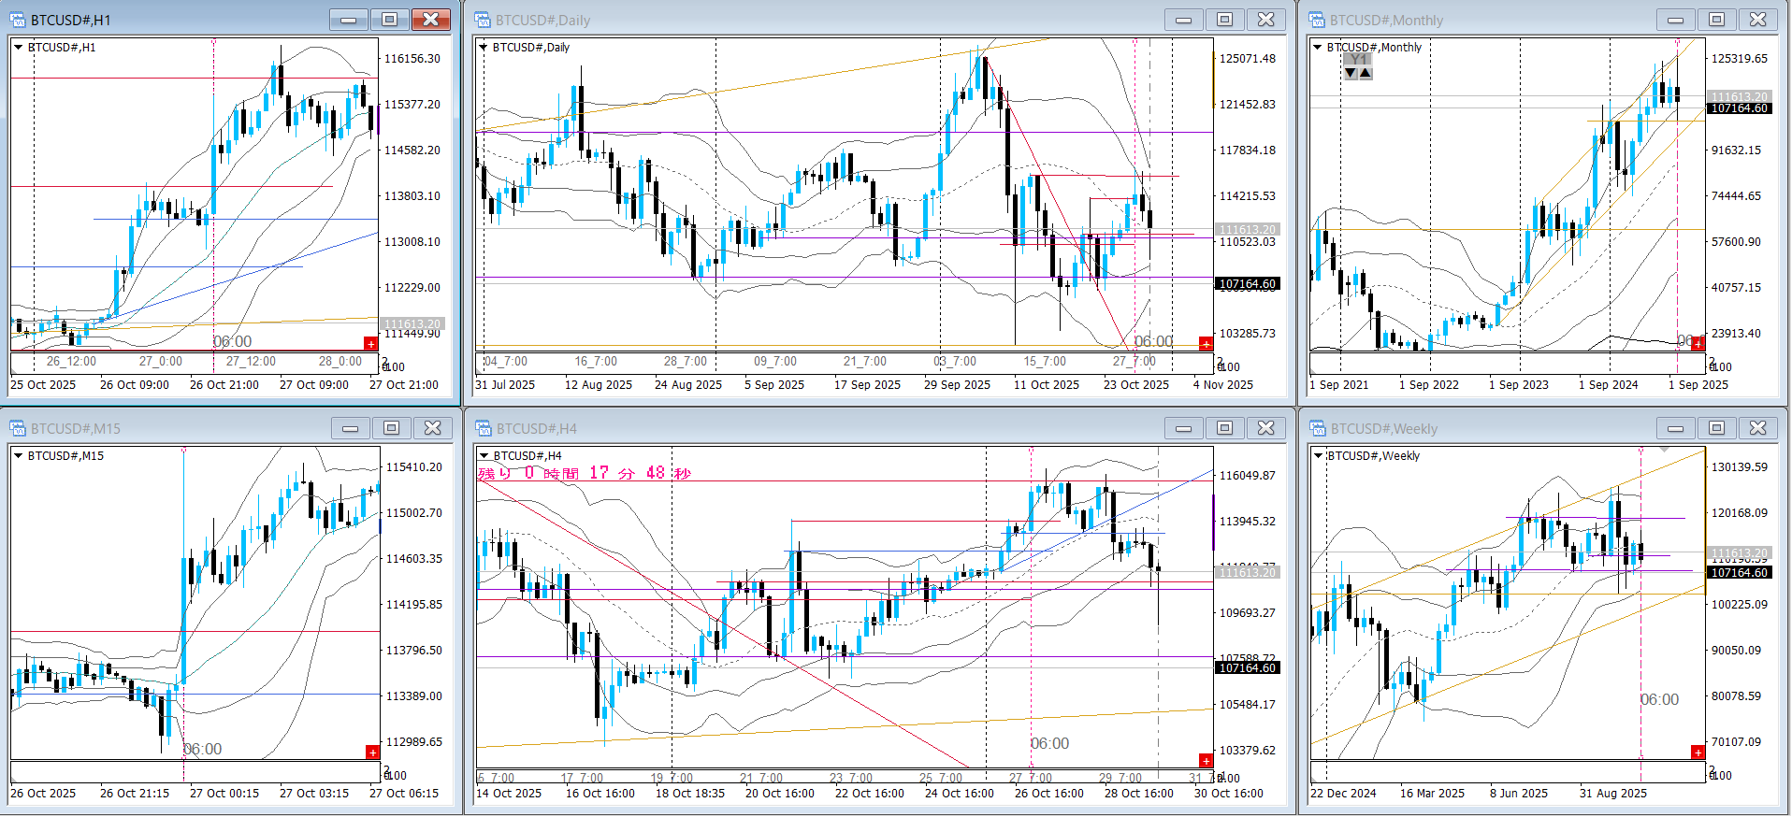Expand the triangle next to BTCUSD#,M15 label
Screen dimensions: 1792x817
click(x=18, y=455)
